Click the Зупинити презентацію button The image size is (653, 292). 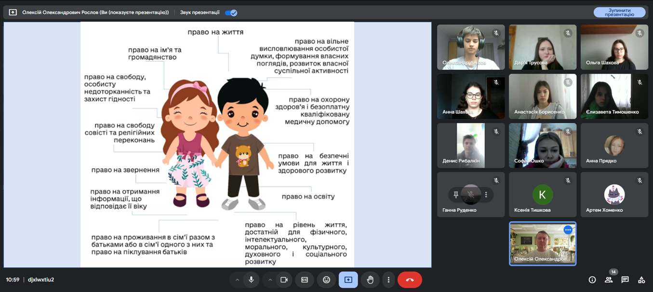coord(619,13)
